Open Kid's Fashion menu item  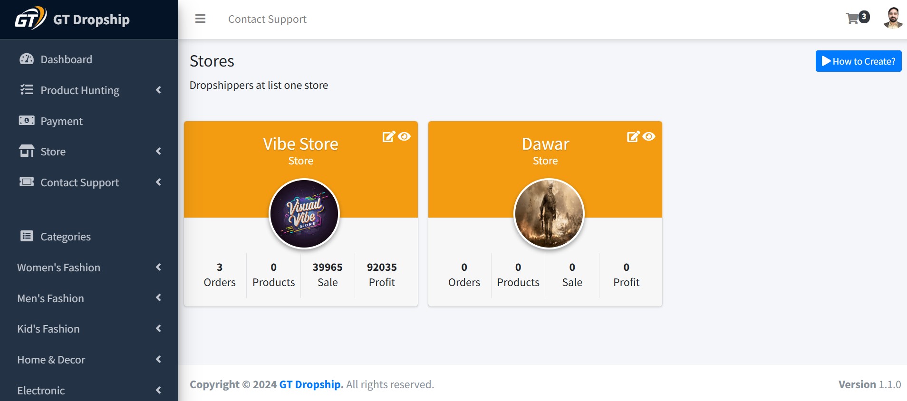click(x=48, y=329)
